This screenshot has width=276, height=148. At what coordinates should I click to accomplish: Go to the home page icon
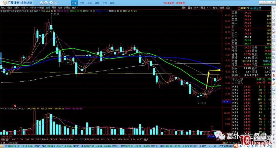click(x=41, y=3)
